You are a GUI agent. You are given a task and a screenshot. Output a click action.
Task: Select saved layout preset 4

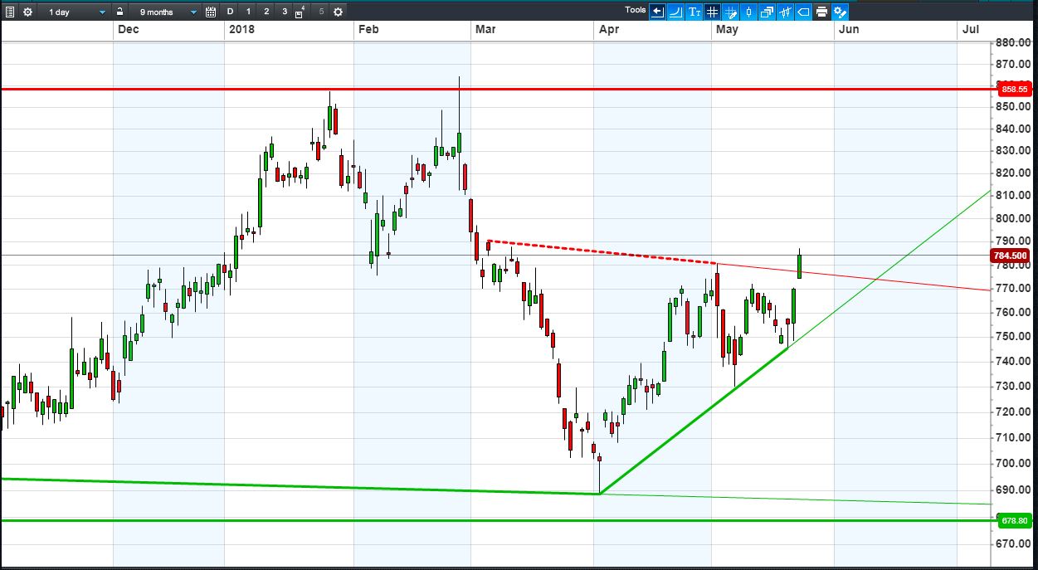(300, 12)
